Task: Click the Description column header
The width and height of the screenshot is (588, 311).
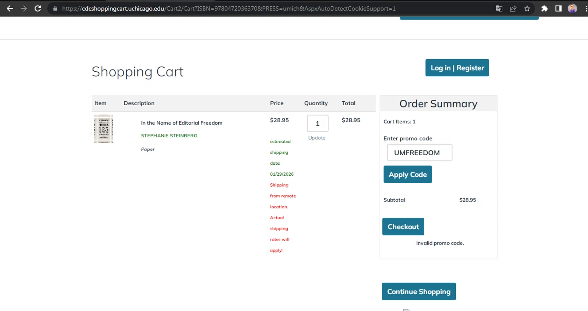Action: pyautogui.click(x=139, y=103)
